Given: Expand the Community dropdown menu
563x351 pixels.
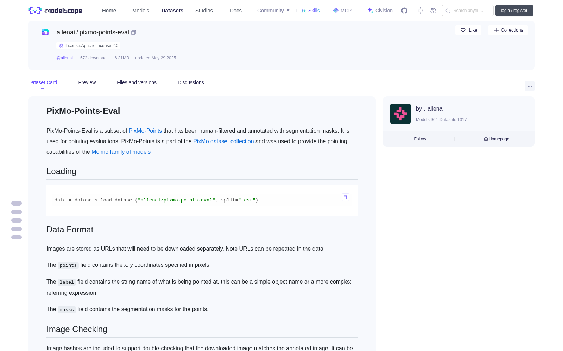Looking at the screenshot, I should point(273,11).
